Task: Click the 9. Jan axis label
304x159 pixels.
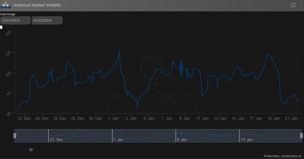Action: click(184, 119)
